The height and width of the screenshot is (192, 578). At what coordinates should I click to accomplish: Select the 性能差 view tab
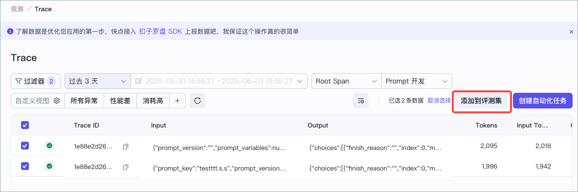120,101
